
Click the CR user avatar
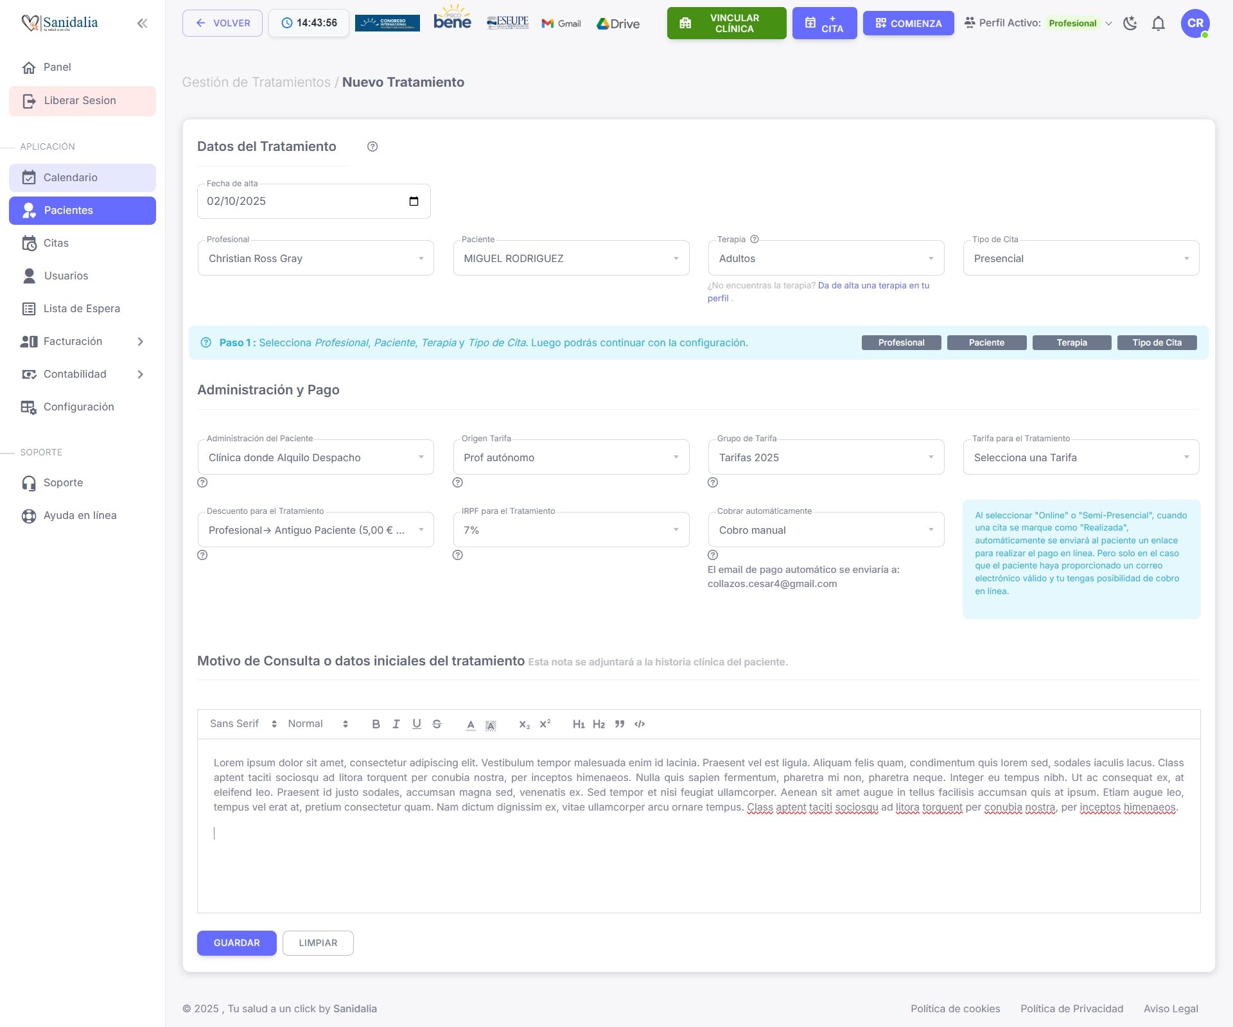1194,24
